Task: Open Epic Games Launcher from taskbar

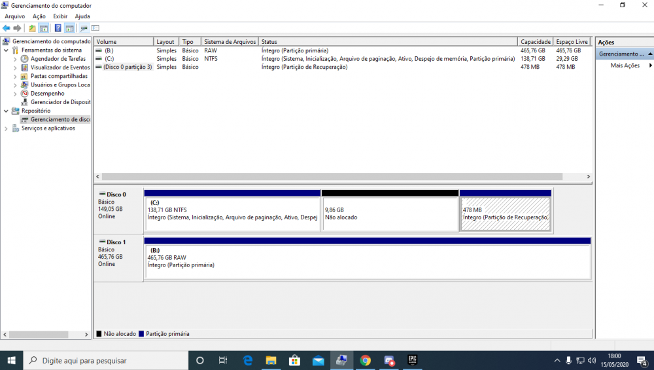Action: [413, 360]
